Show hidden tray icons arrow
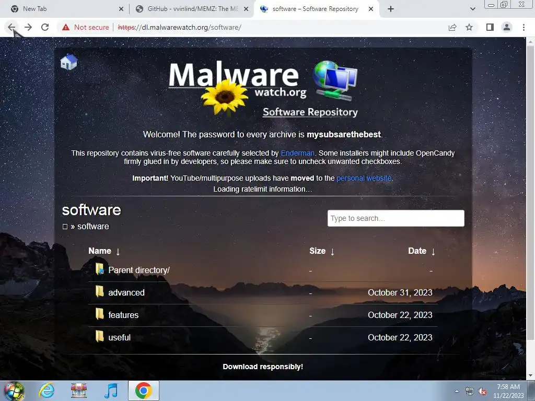This screenshot has height=401, width=535. point(457,392)
